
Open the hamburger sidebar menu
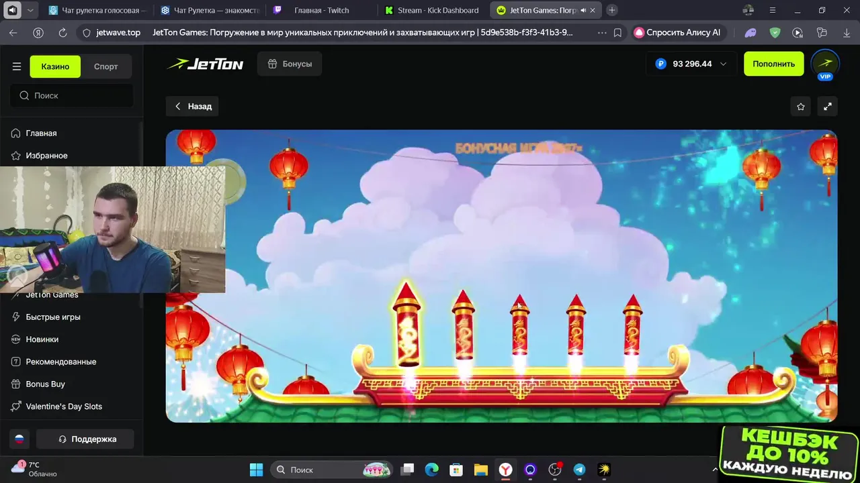click(17, 66)
